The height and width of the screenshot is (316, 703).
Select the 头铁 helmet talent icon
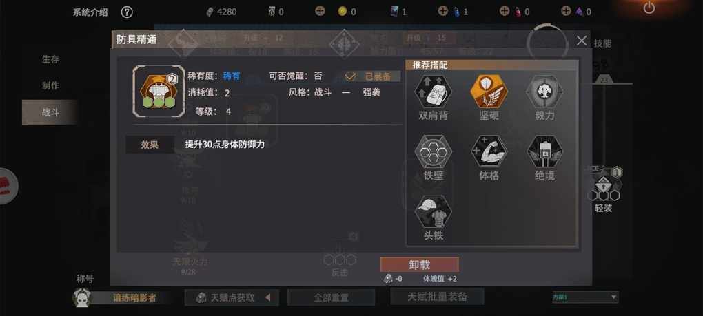click(x=433, y=211)
